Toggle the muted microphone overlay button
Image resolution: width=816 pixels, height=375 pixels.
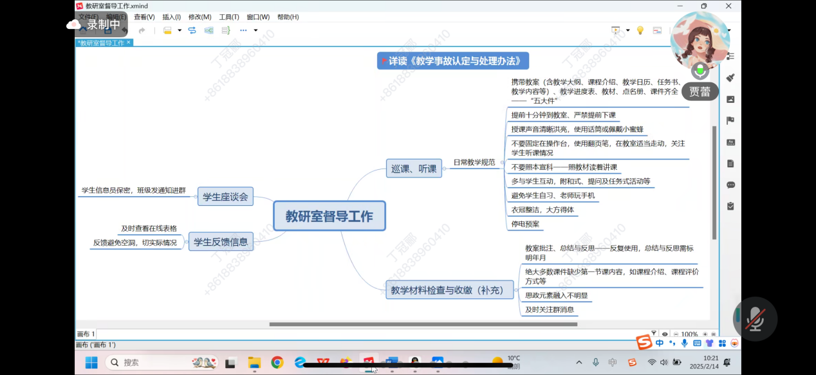755,318
